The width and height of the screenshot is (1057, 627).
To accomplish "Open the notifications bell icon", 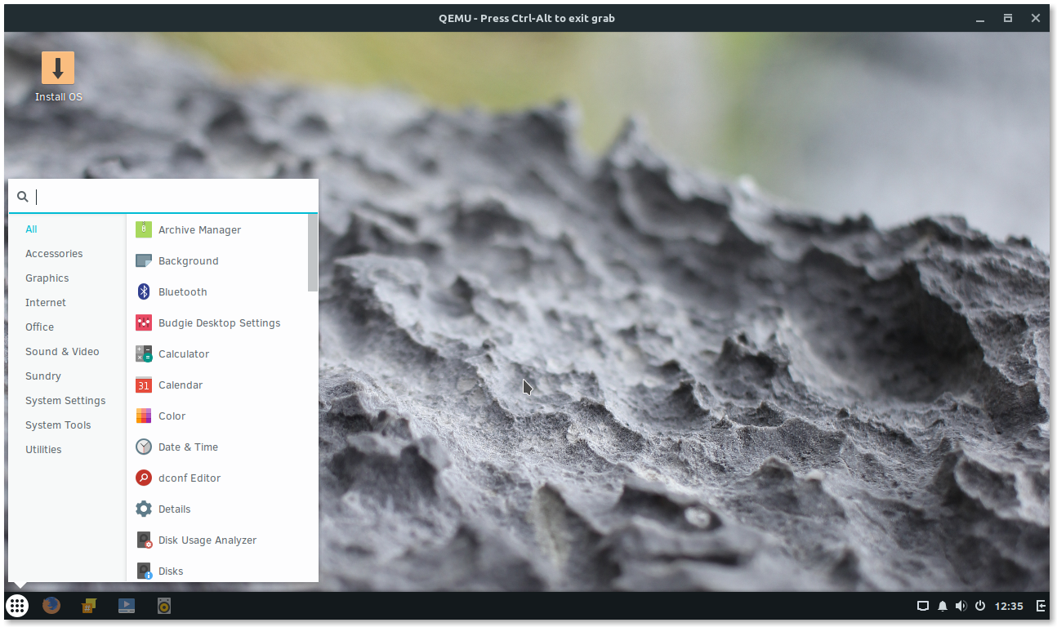I will [943, 606].
